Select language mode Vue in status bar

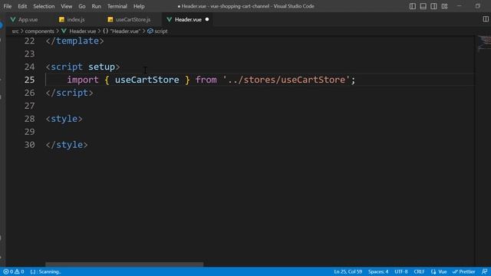439,271
